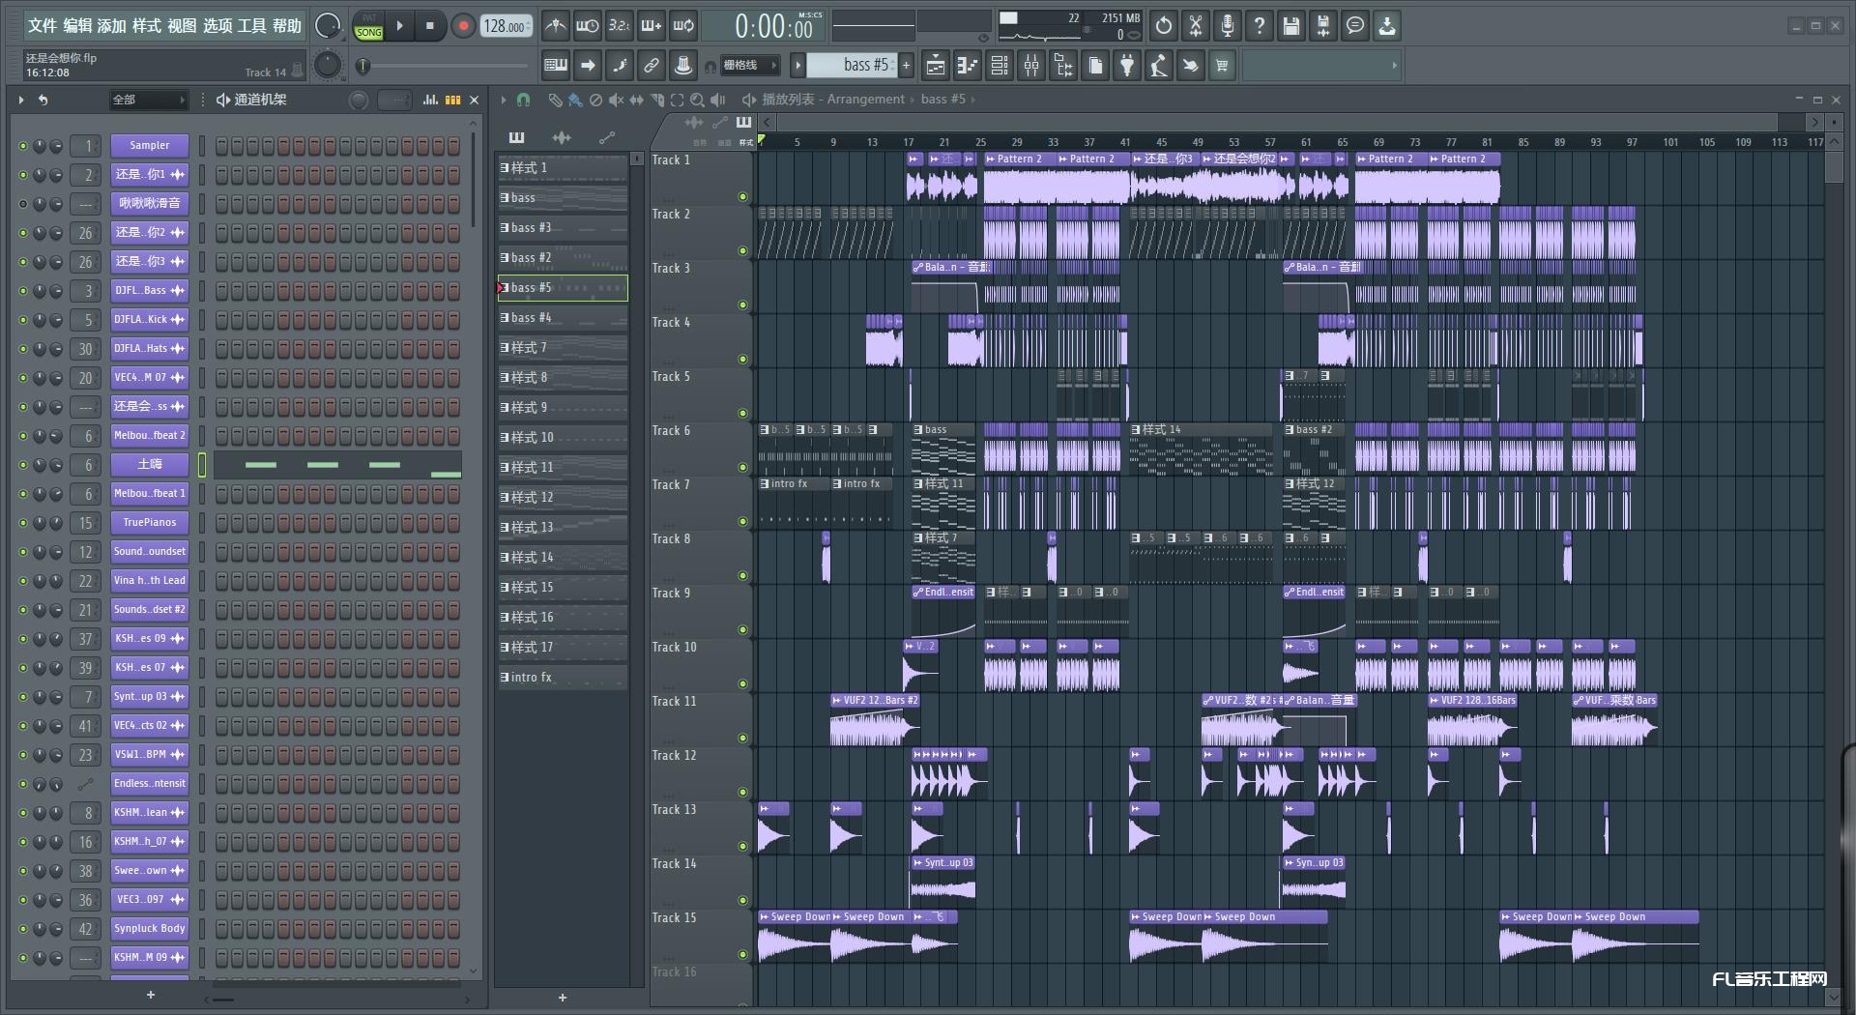The image size is (1856, 1015).
Task: Mute Track 11 green light
Action: coord(742,739)
